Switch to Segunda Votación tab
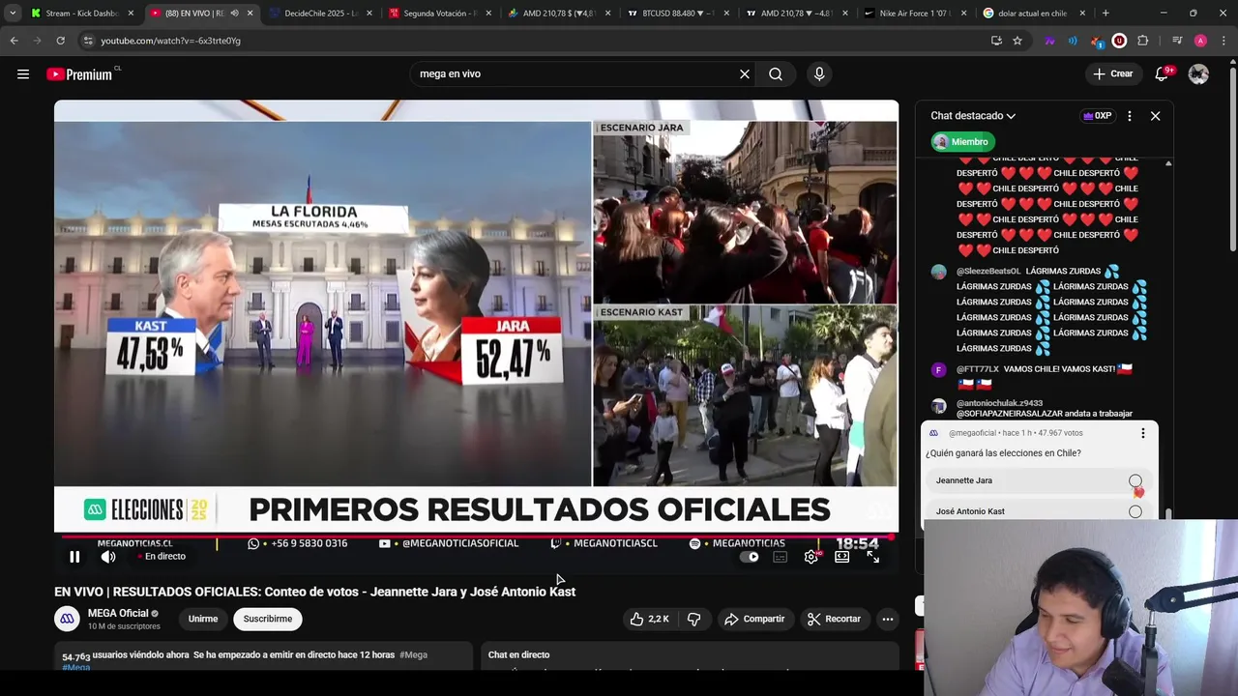 [x=439, y=14]
